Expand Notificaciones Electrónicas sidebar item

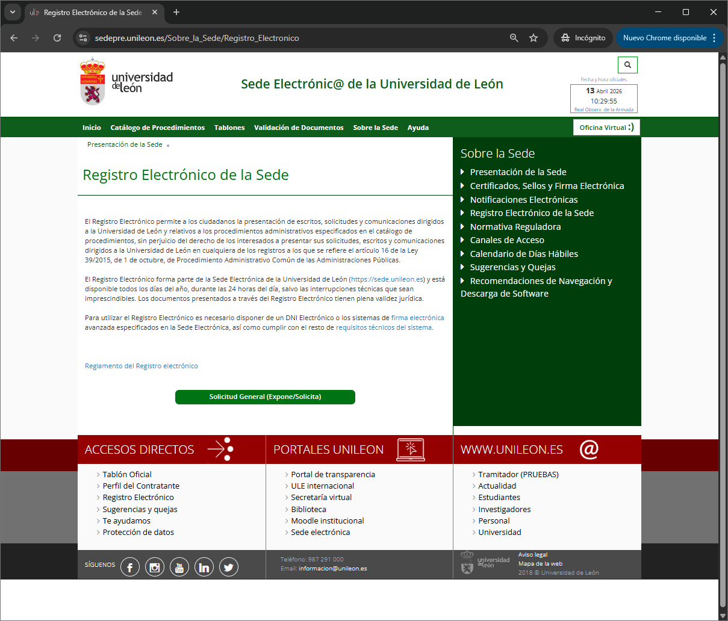coord(524,200)
